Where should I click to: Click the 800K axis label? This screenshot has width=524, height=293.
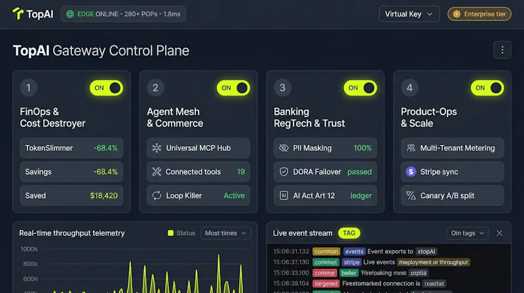pos(30,264)
